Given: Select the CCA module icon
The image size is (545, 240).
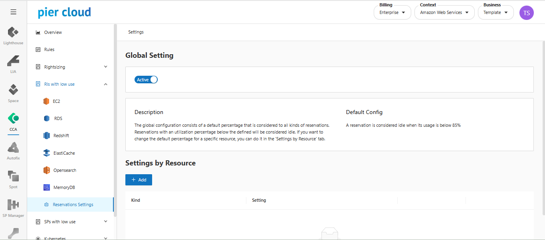Looking at the screenshot, I should (13, 119).
